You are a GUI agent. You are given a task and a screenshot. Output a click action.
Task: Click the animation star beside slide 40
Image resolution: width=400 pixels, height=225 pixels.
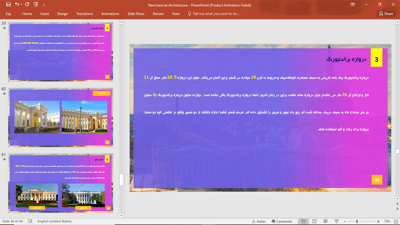pos(4,94)
